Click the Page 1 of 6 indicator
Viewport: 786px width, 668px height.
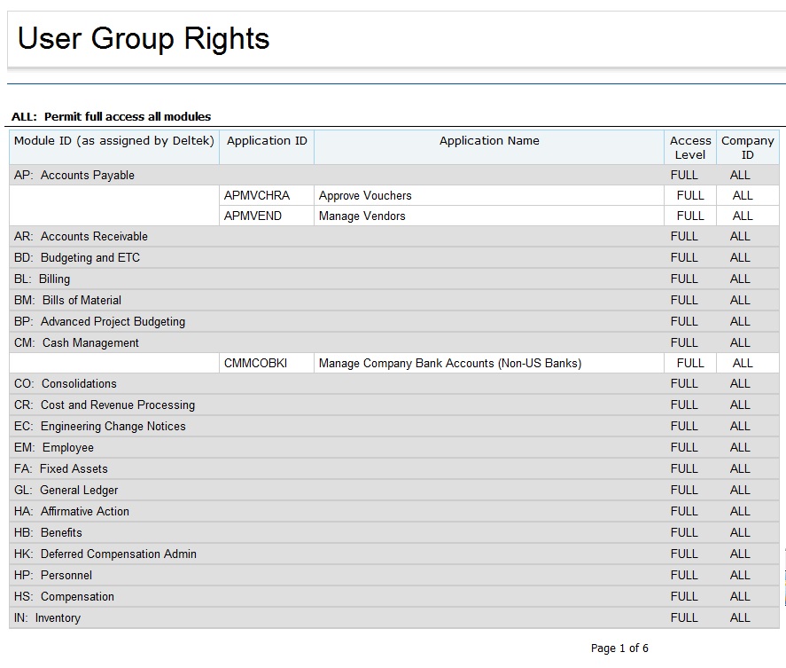(x=619, y=648)
